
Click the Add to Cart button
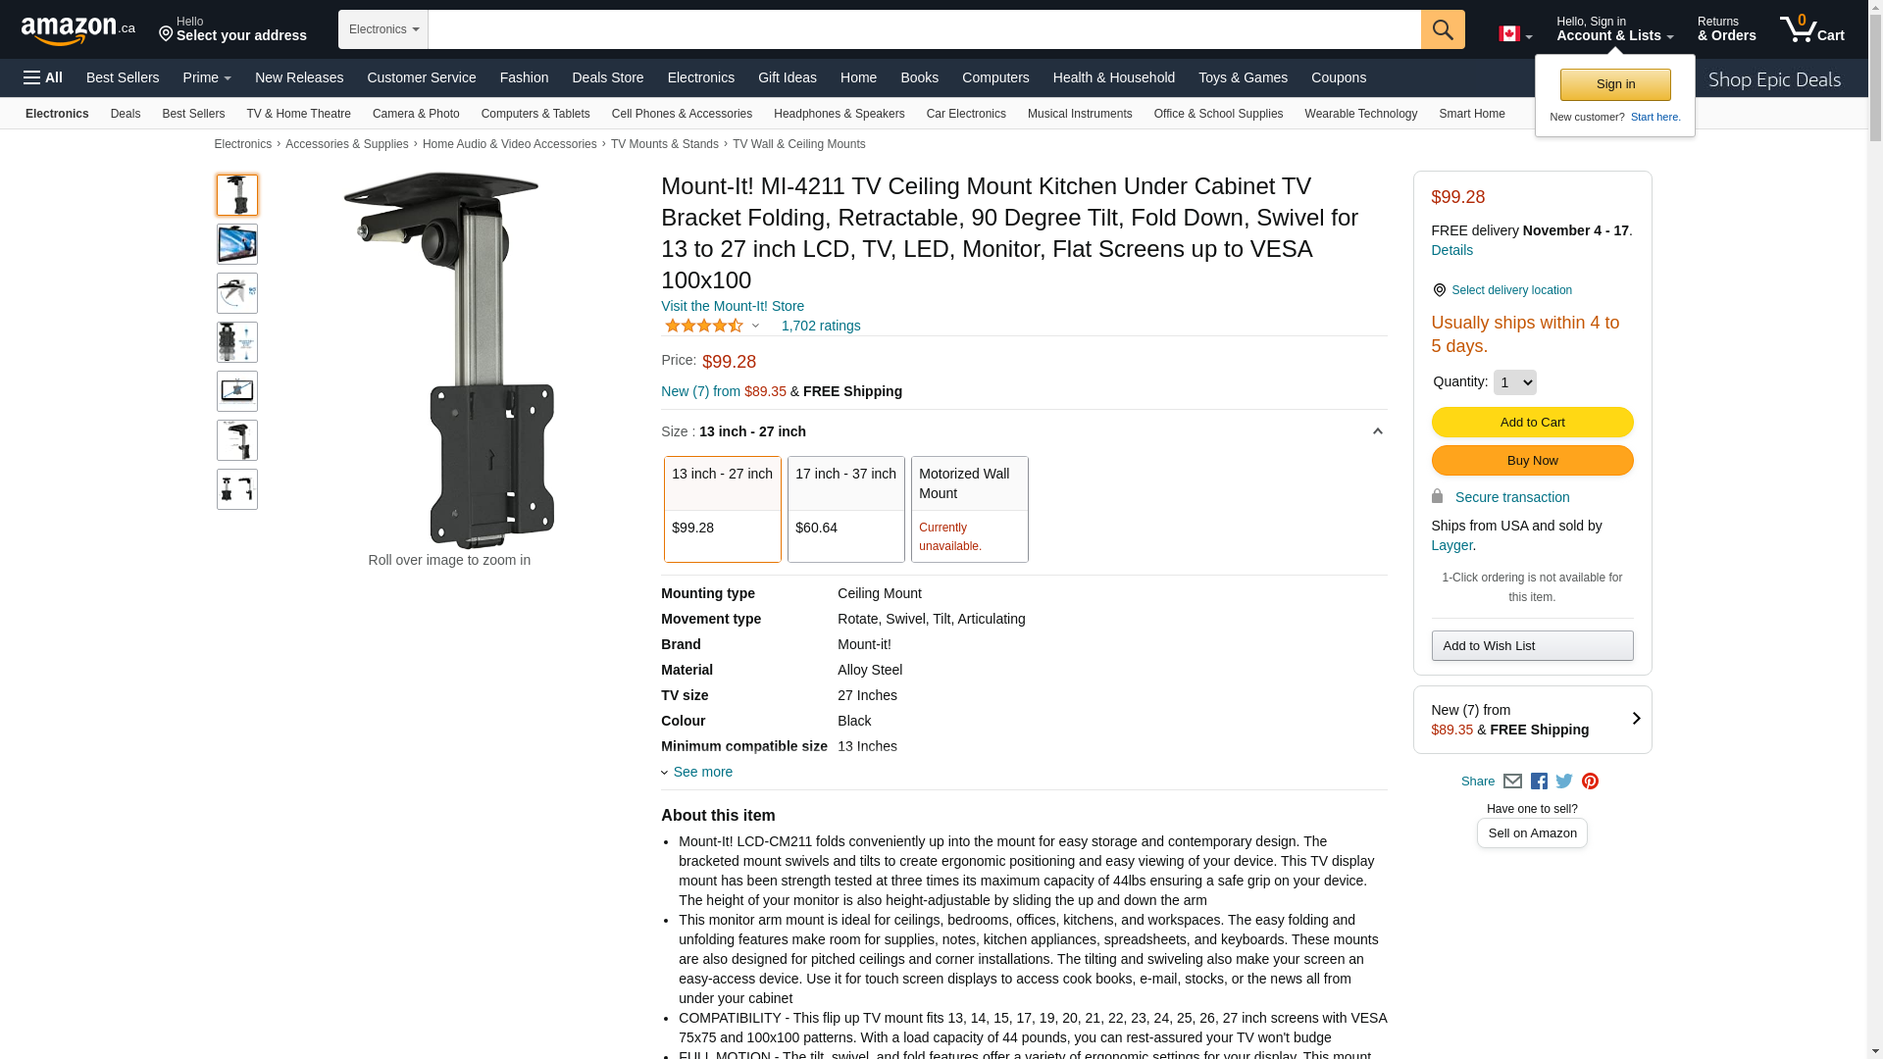[x=1532, y=422]
